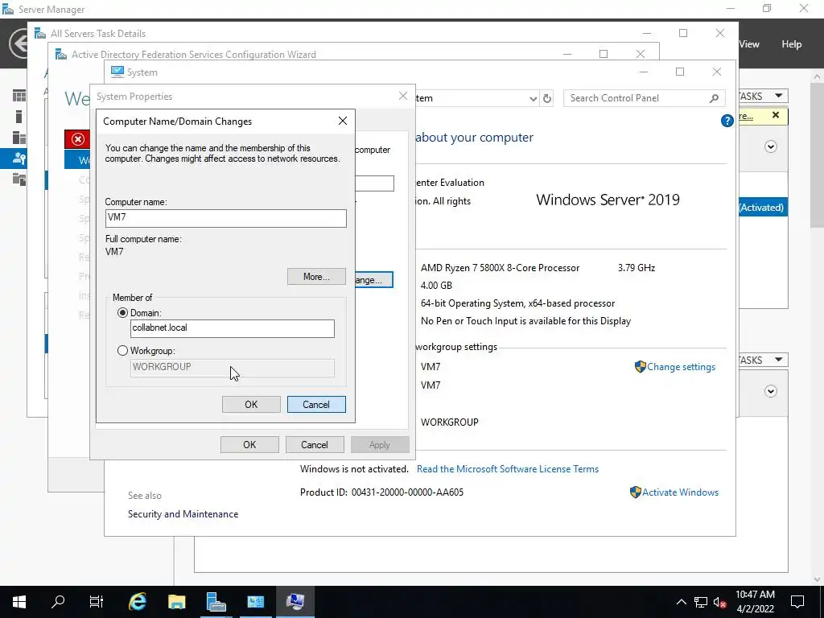Open File Explorer from the taskbar

pos(176,602)
